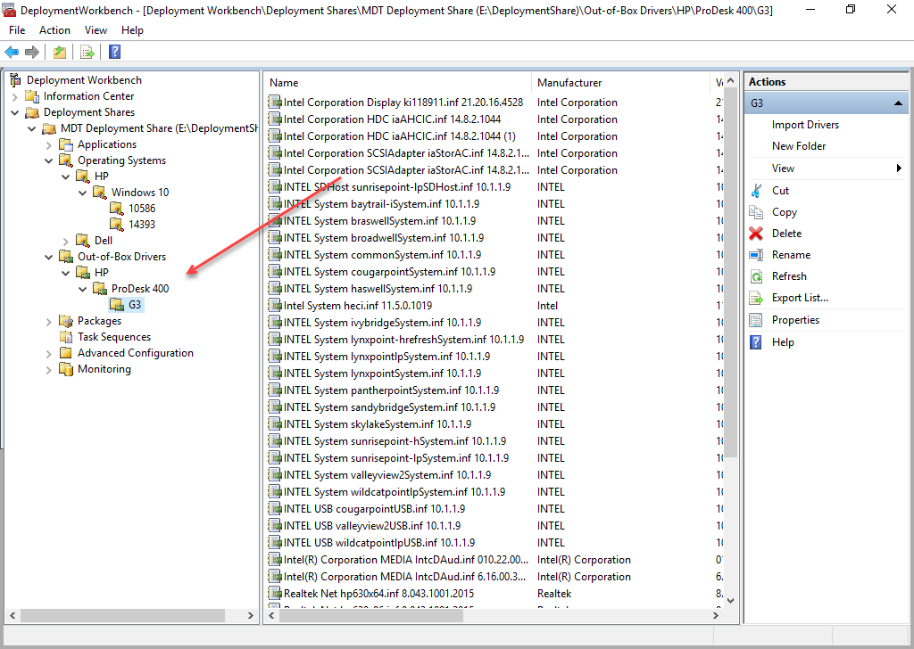This screenshot has height=649, width=914.
Task: Click the driver list vertical scrollbar down arrow
Action: (x=731, y=600)
